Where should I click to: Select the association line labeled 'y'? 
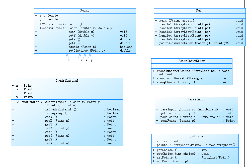tap(90, 66)
